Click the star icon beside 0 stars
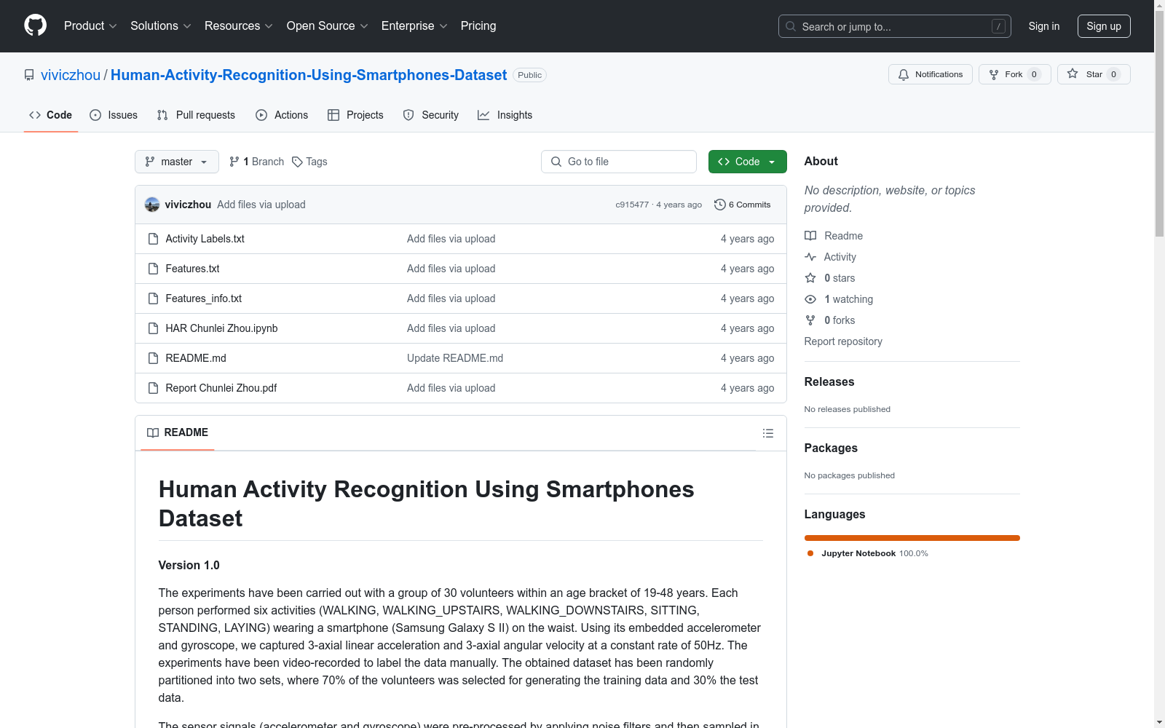This screenshot has width=1165, height=728. click(x=810, y=278)
